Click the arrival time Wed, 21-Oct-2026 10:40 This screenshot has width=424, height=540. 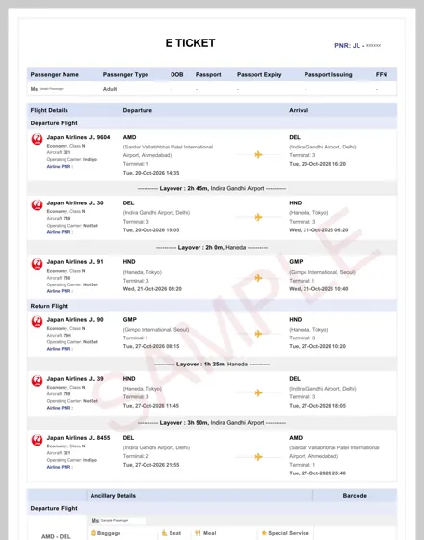click(319, 289)
